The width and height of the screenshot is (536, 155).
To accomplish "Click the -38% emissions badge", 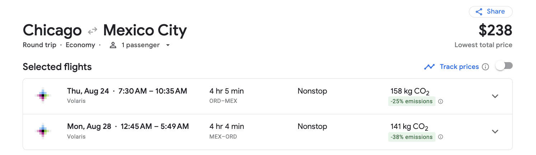I will click(412, 137).
